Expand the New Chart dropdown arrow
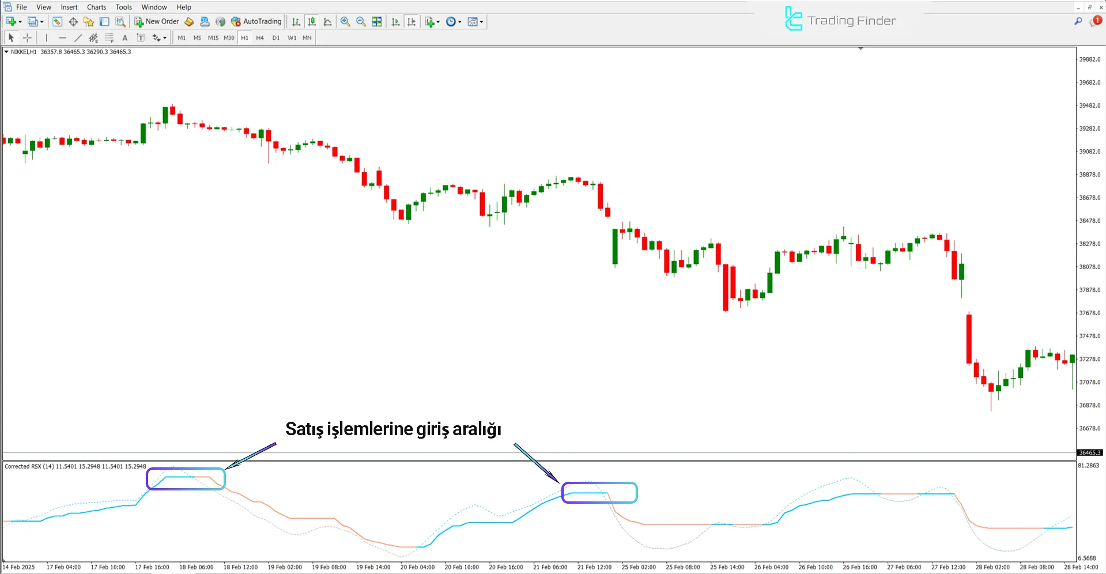1106x574 pixels. pyautogui.click(x=20, y=22)
